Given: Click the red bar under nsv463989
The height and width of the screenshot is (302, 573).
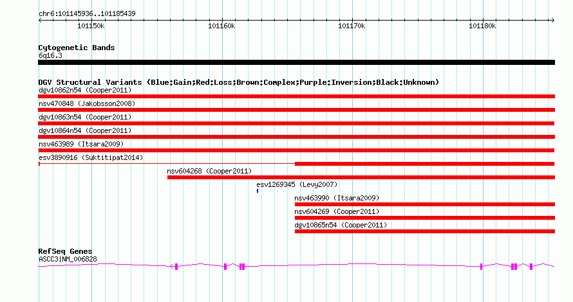Looking at the screenshot, I should 296,150.
